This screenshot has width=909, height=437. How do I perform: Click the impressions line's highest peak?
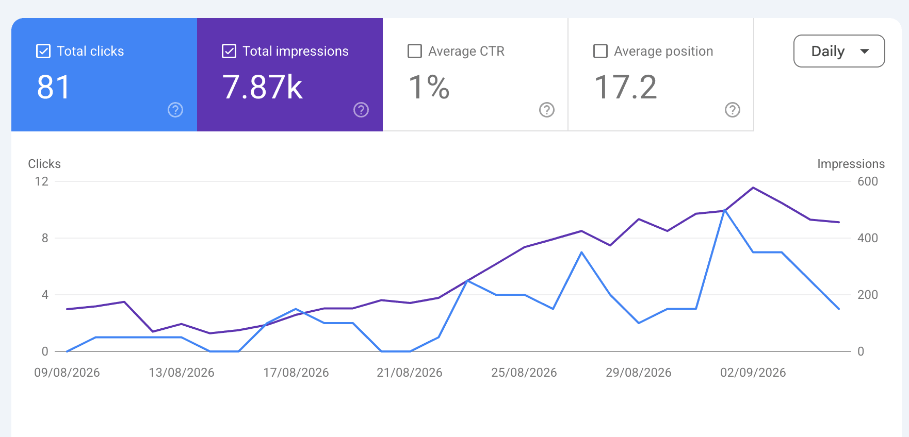(x=753, y=188)
